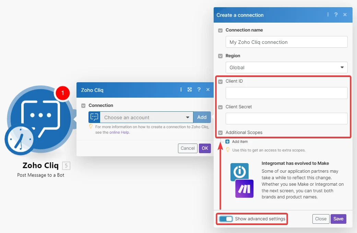Toggle the Additional Scopes checkbox
357x233 pixels.
220,133
